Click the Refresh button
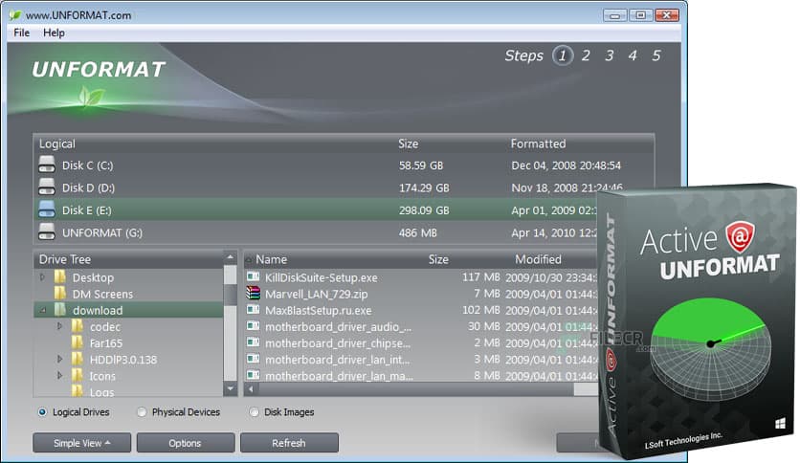 point(289,443)
